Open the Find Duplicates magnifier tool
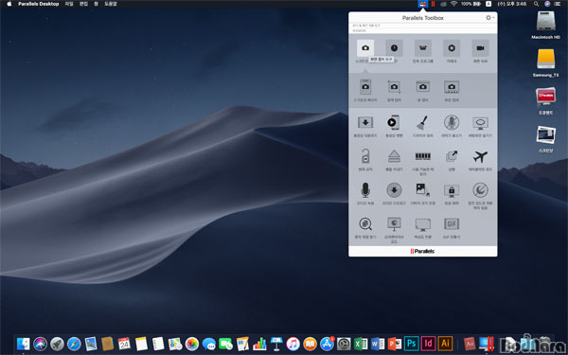 pos(365,223)
